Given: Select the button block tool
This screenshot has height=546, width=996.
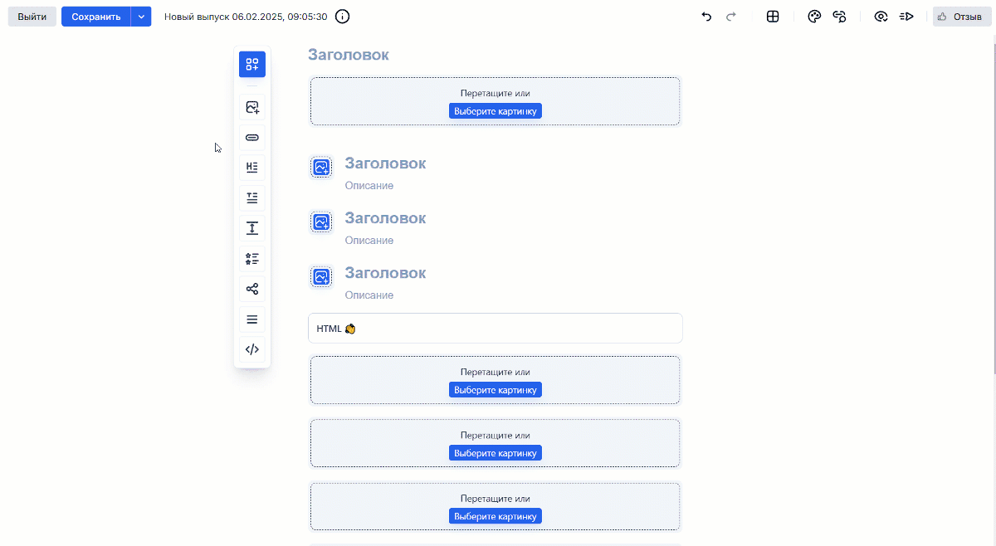Looking at the screenshot, I should coord(252,137).
